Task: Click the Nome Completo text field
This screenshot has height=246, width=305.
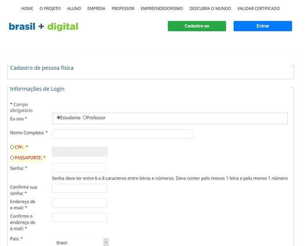Action: 123,134
